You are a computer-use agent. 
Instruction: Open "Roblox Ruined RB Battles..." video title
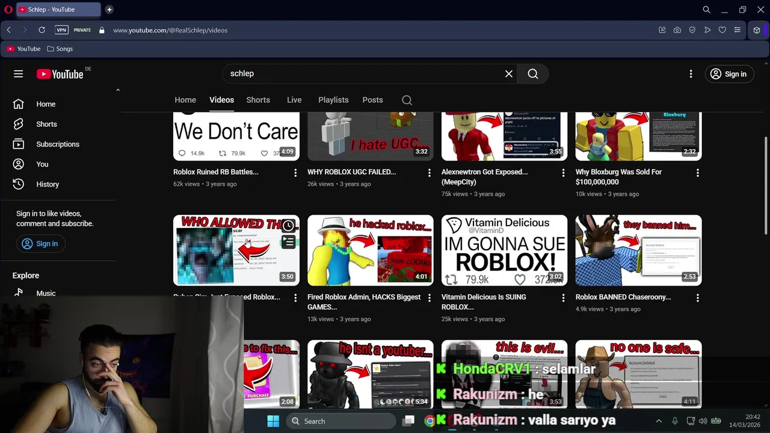coord(216,172)
